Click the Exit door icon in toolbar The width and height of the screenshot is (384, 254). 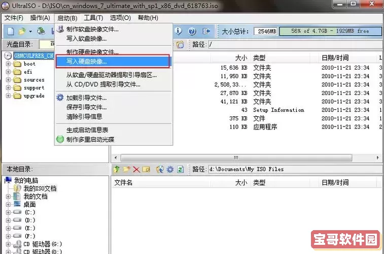(206, 31)
